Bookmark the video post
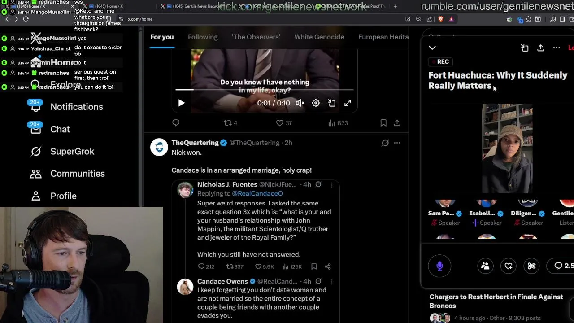The width and height of the screenshot is (574, 323). 383,123
